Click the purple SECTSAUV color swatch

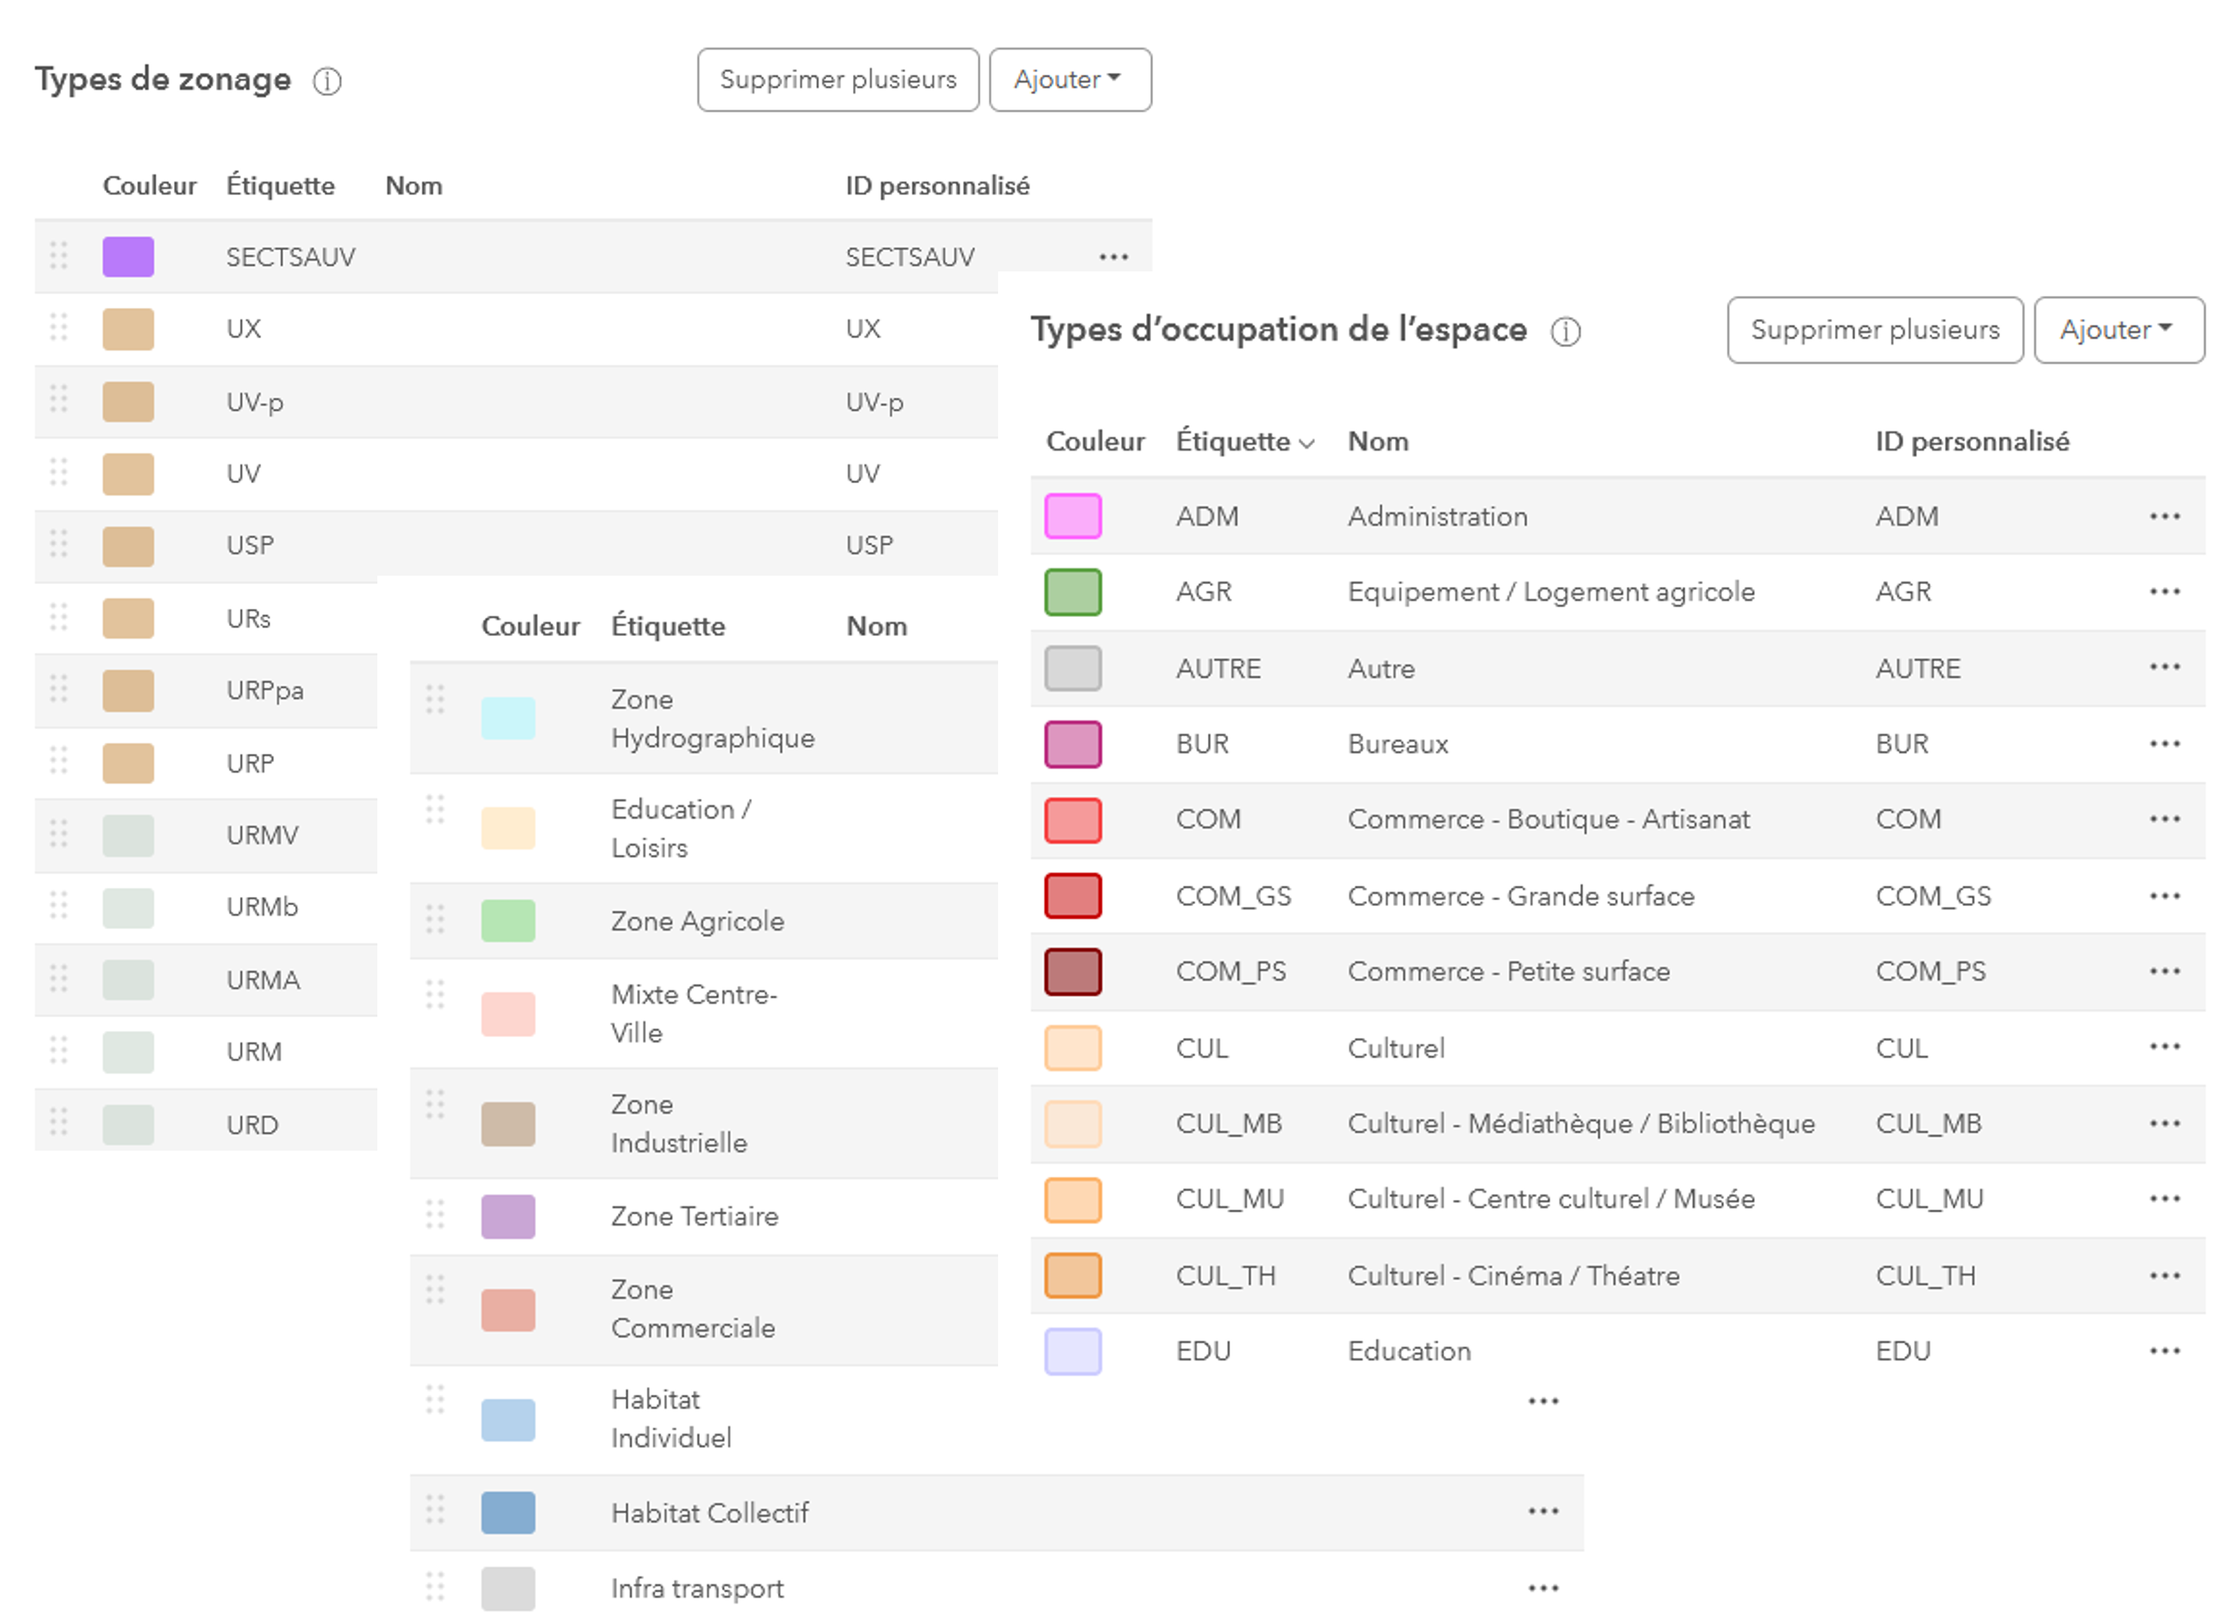[x=129, y=257]
